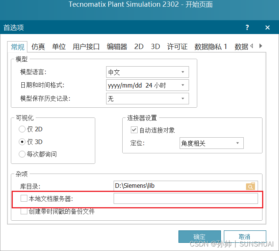Image resolution: width=279 pixels, height=251 pixels.
Task: Switch to the 编辑器 tab
Action: 117,47
